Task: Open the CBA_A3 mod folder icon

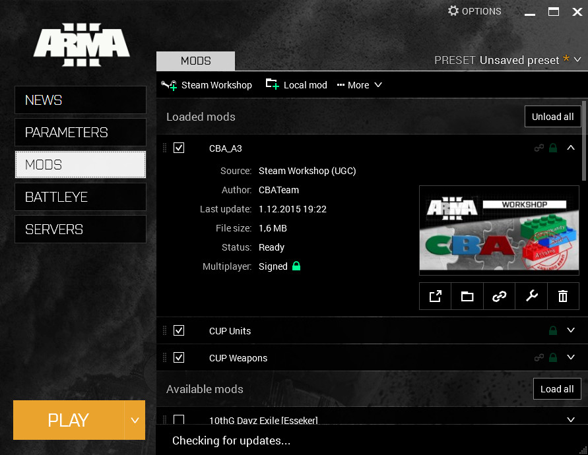Action: (x=467, y=296)
